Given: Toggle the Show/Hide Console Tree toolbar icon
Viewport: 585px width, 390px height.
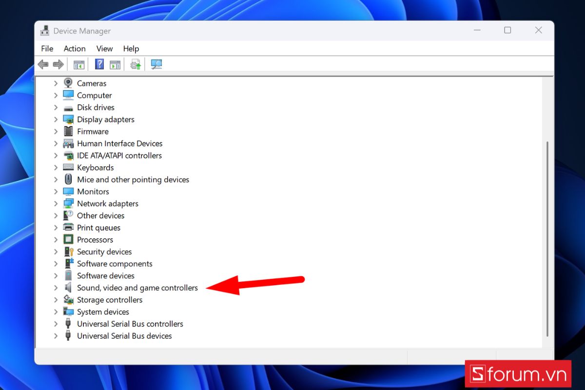Looking at the screenshot, I should click(x=79, y=64).
